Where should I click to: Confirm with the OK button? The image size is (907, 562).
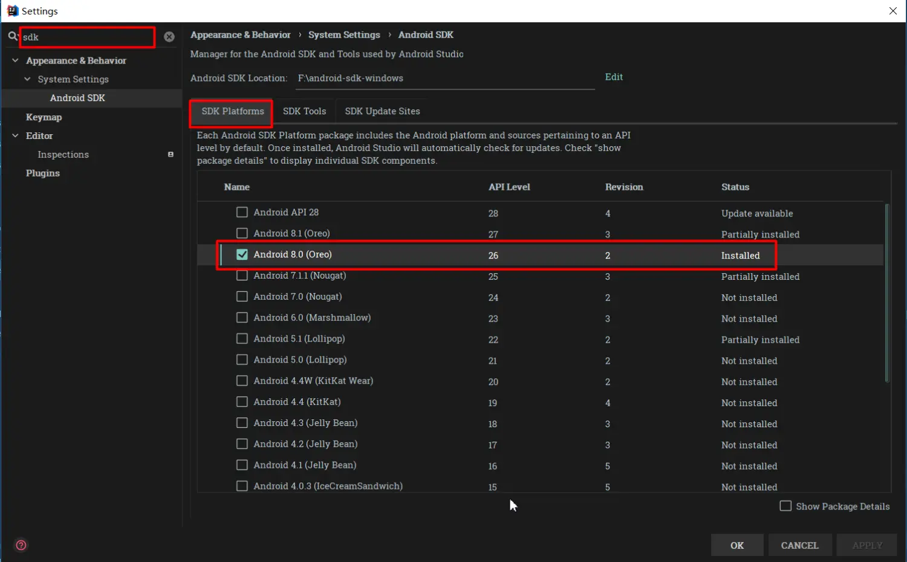737,545
